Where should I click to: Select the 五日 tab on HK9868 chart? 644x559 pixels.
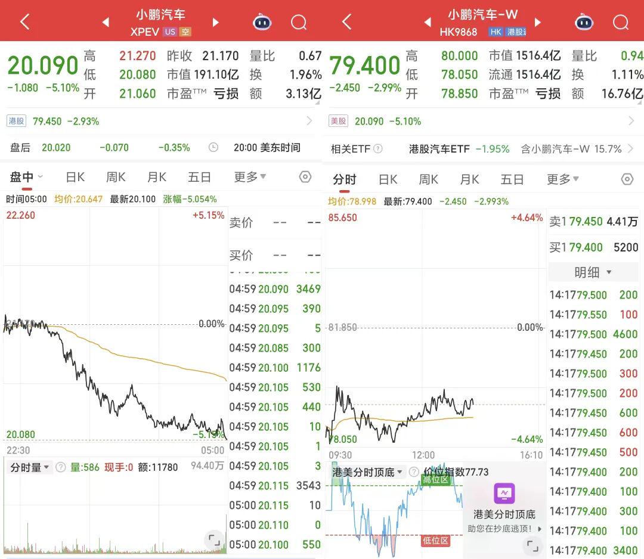click(x=512, y=179)
